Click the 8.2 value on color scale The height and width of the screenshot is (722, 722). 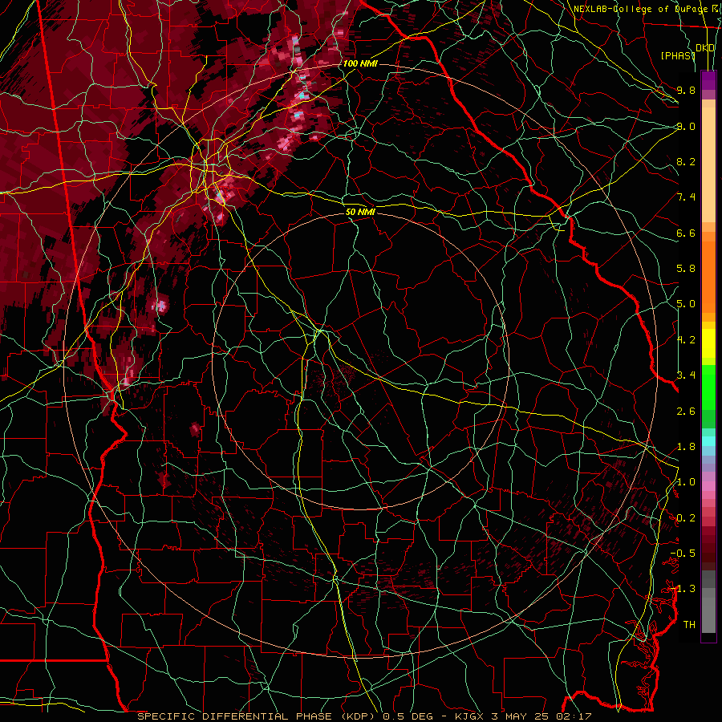point(686,161)
